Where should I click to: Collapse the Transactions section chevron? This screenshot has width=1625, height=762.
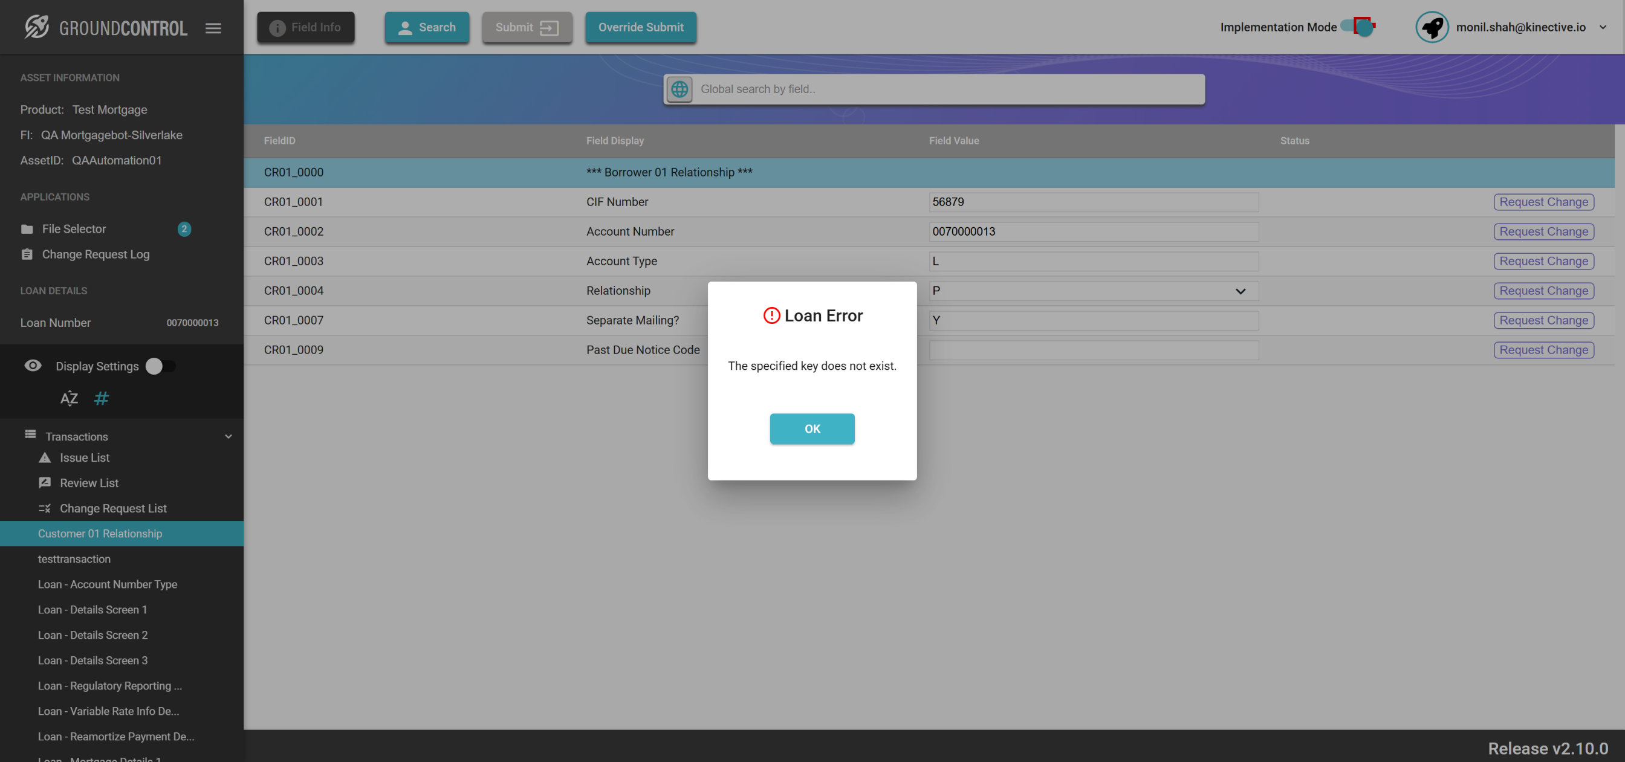point(229,436)
